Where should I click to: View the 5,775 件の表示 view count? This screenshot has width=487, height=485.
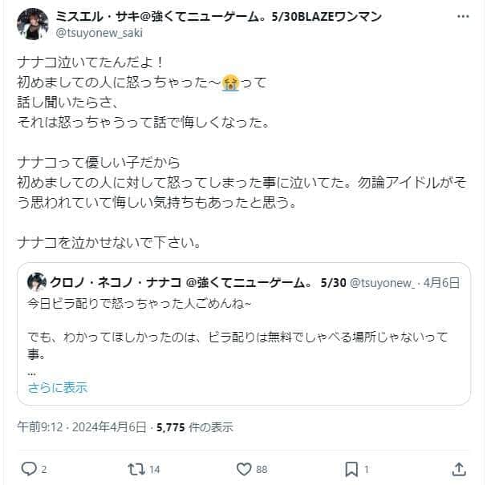tap(196, 426)
